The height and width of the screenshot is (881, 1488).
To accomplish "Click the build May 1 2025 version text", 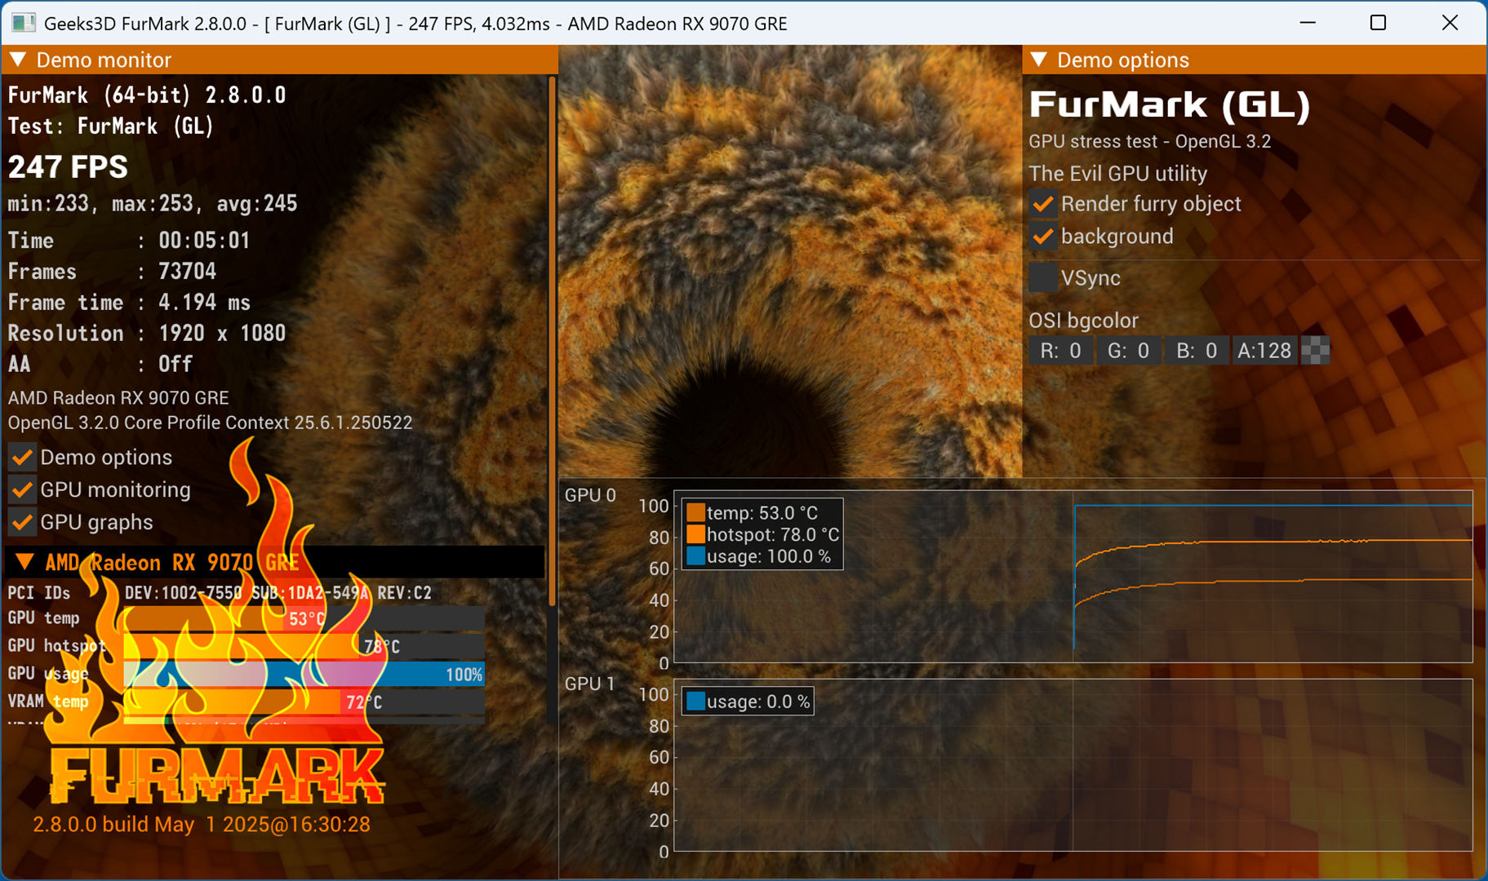I will pos(201,824).
